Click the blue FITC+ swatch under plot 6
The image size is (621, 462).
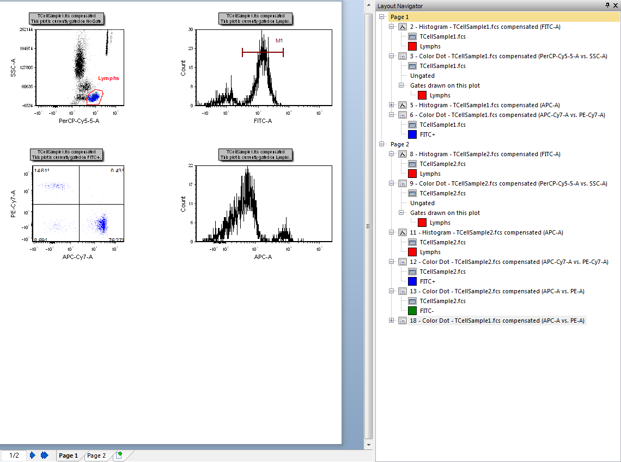coord(412,134)
